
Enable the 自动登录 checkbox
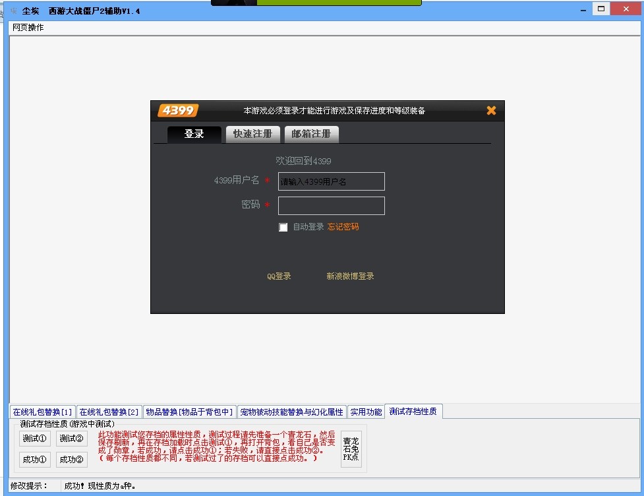[283, 228]
